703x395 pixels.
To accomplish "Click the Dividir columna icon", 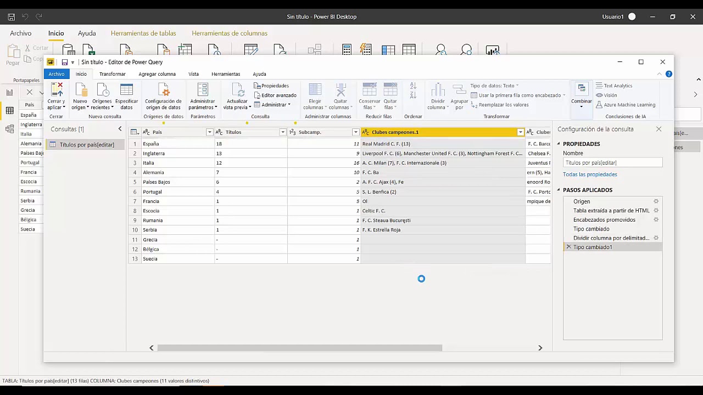I will tap(438, 90).
